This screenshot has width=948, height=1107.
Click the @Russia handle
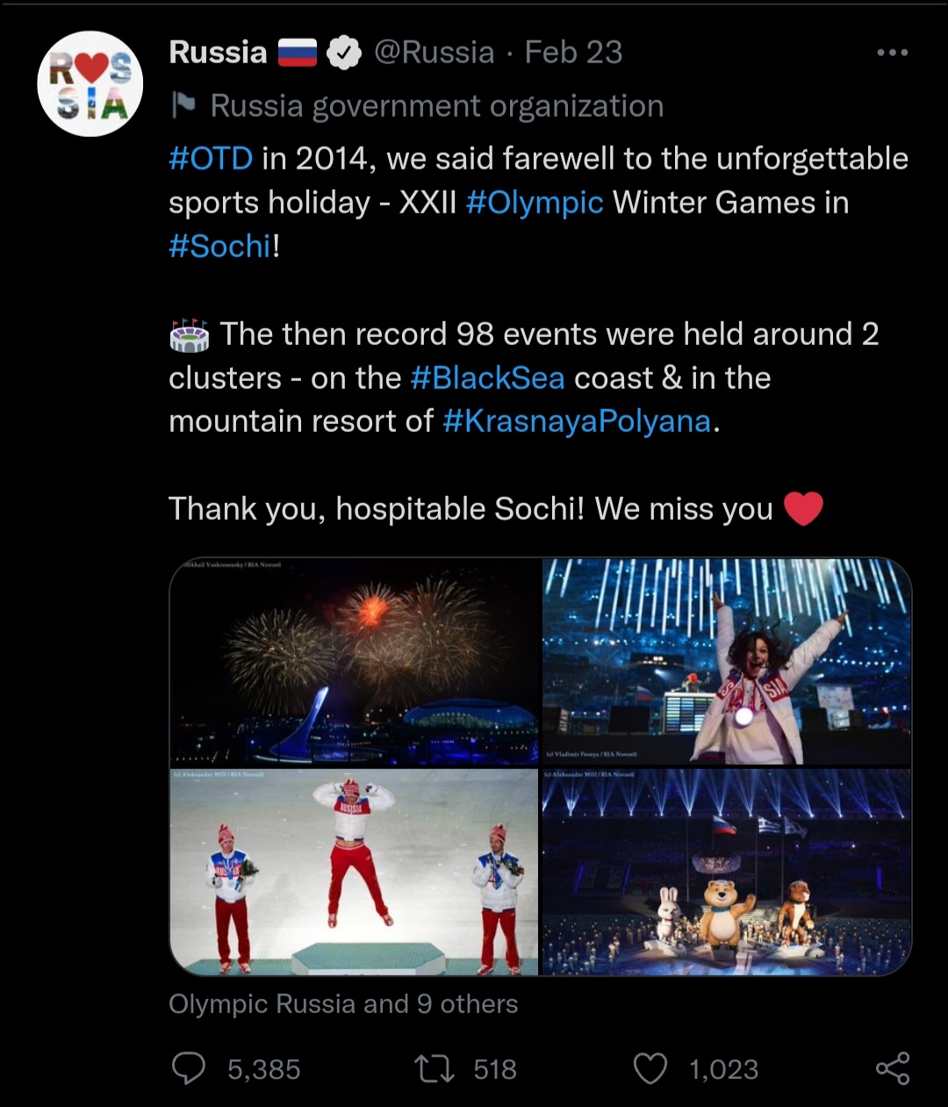click(x=434, y=53)
